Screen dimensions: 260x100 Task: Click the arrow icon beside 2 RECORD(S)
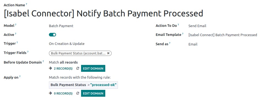tap(50, 68)
